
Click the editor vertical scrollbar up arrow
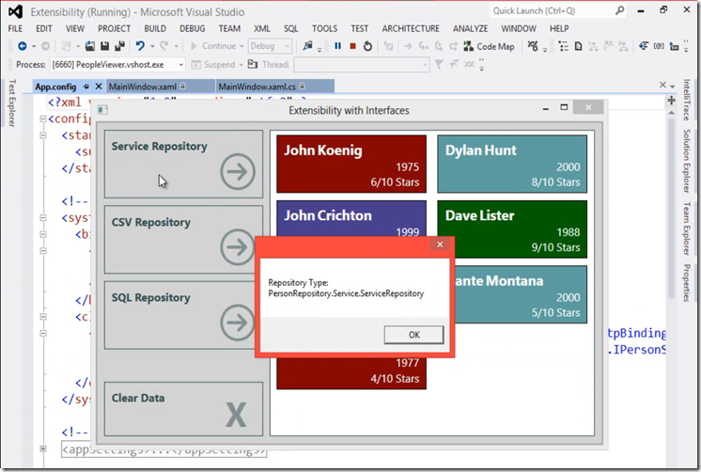click(x=671, y=113)
